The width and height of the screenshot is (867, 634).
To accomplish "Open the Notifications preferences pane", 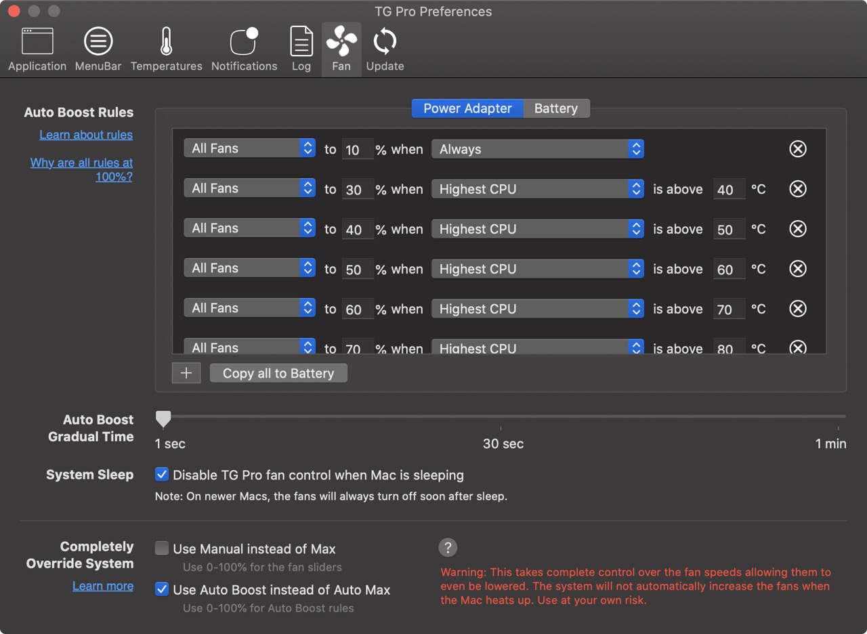I will pyautogui.click(x=244, y=49).
